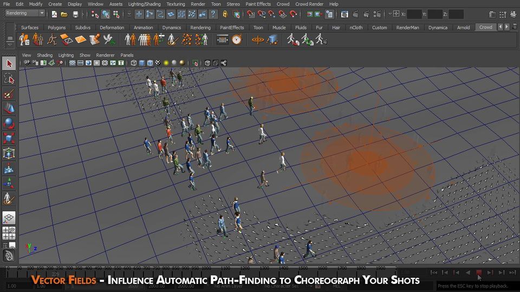Open the Rendering menu set dropdown
The image size is (520, 292).
[x=25, y=13]
